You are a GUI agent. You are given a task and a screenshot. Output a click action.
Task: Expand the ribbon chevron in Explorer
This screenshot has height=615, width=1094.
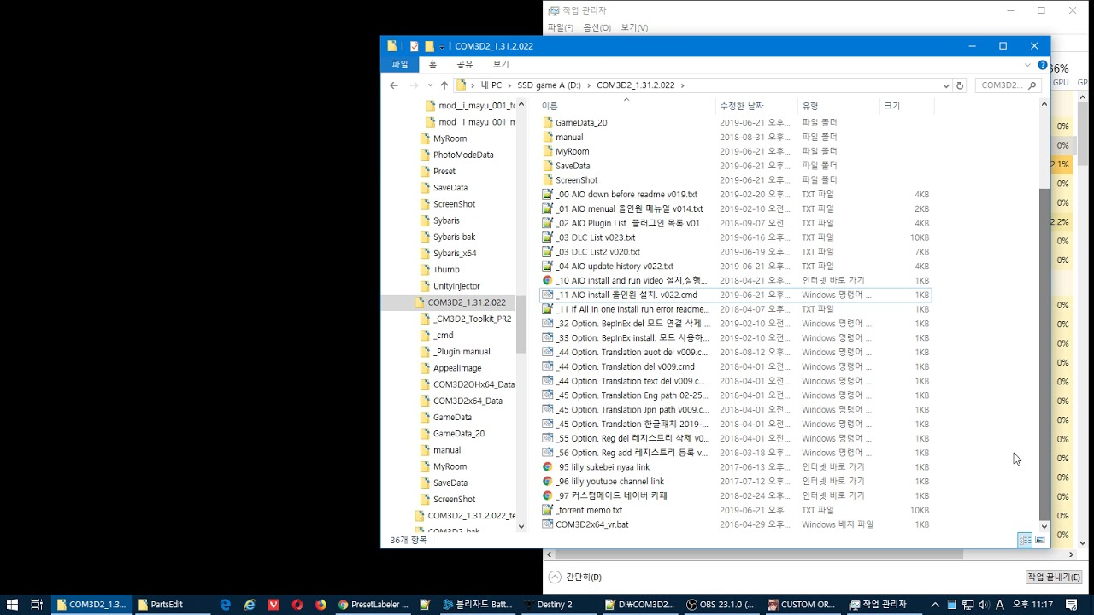tap(1027, 65)
